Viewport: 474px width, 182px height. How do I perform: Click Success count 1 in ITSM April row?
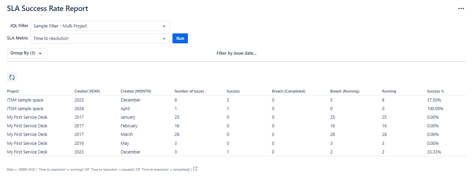coord(228,109)
